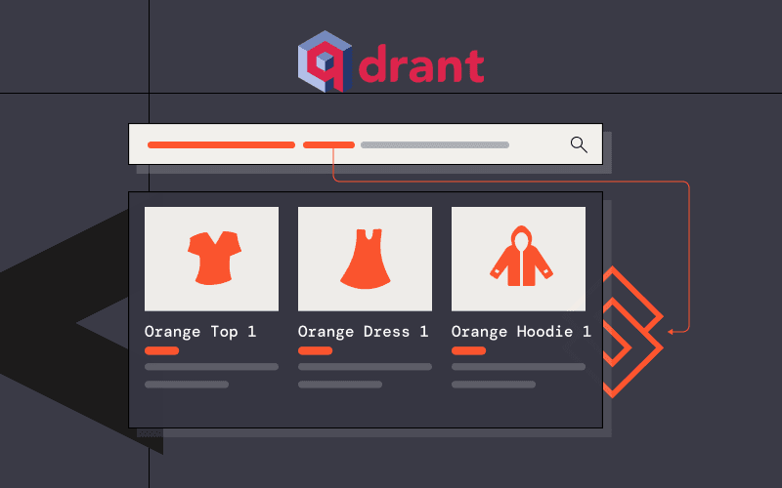
Task: Open the "Orange Dress 1" product title
Action: click(x=363, y=332)
